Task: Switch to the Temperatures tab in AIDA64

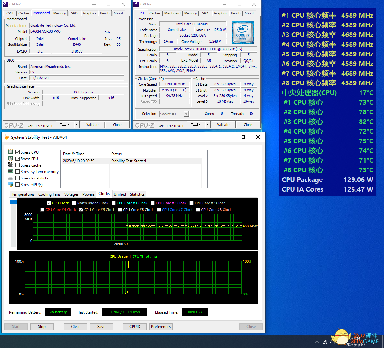Action: pos(23,194)
